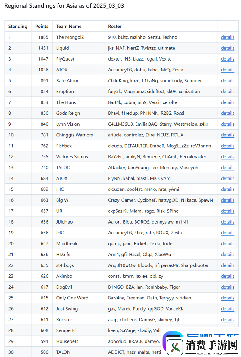
Task: View details for Rare Atom
Action: (x=227, y=81)
